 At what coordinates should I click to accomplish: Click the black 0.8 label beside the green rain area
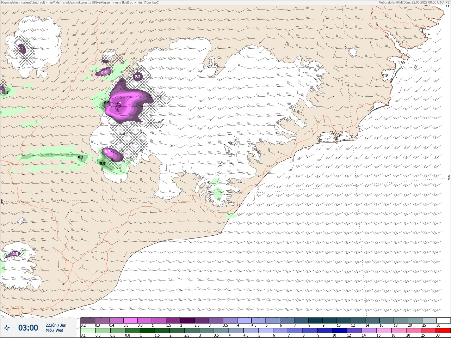(103, 163)
